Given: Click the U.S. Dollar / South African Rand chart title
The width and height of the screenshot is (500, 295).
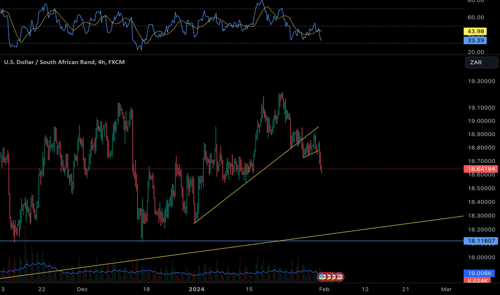Looking at the screenshot, I should pyautogui.click(x=64, y=62).
